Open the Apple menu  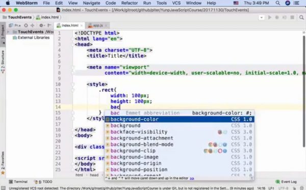pos(8,3)
